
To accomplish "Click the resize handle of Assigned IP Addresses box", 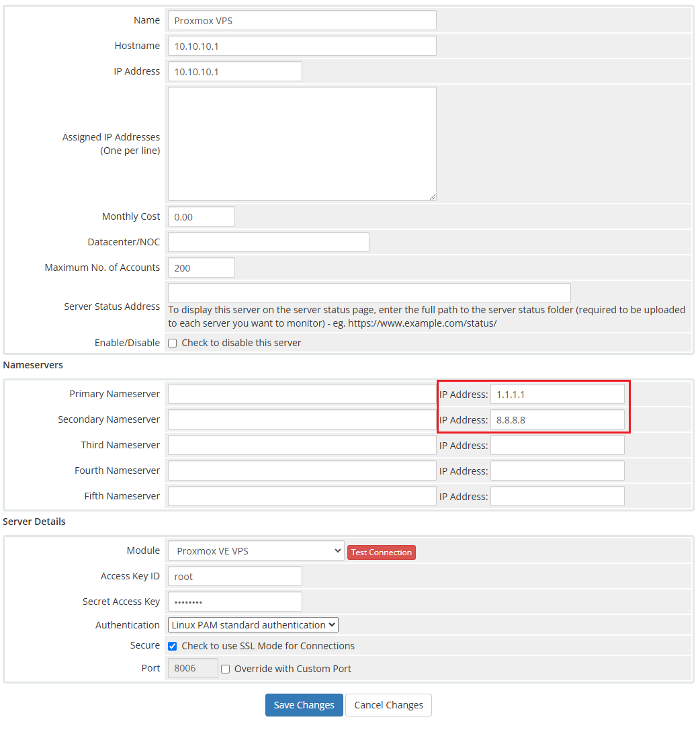I will tap(433, 197).
